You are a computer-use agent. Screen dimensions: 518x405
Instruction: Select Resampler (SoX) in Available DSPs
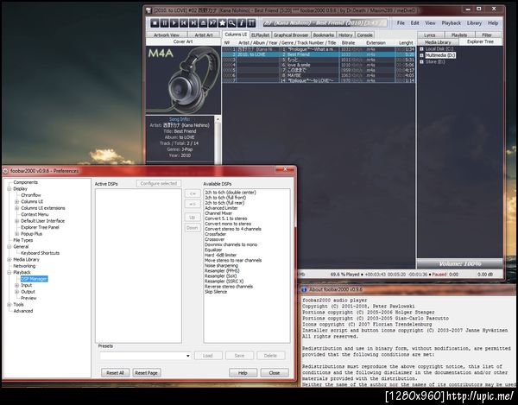pos(221,276)
